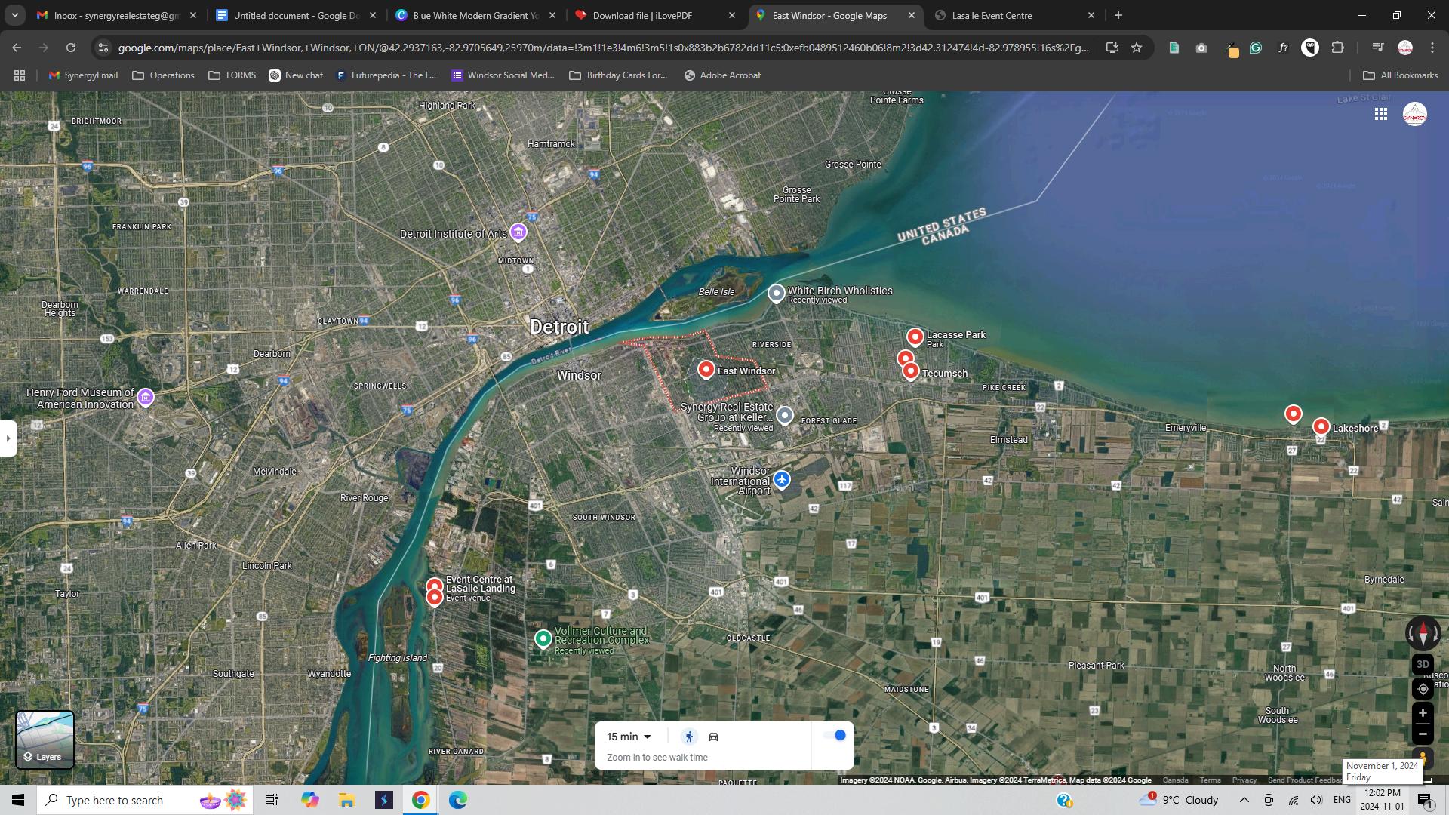Open the Terms link in the footer
The height and width of the screenshot is (815, 1449).
click(x=1210, y=780)
